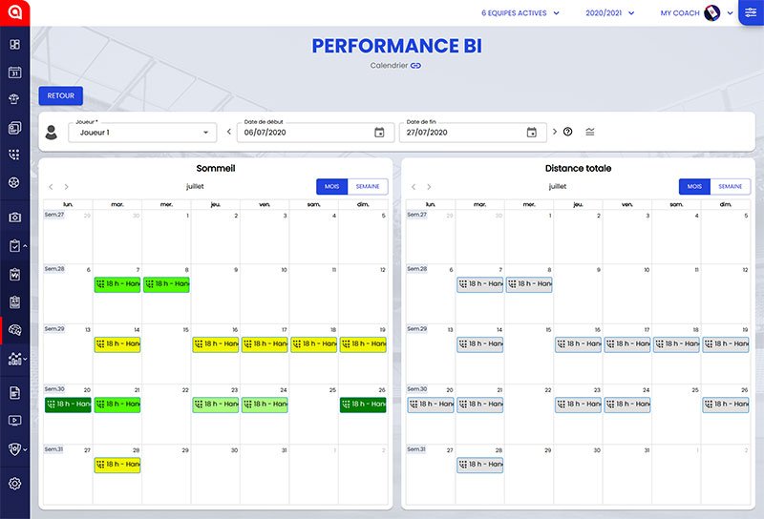Click the brain performance sidebar icon
Viewport: 764px width, 519px height.
(14, 330)
